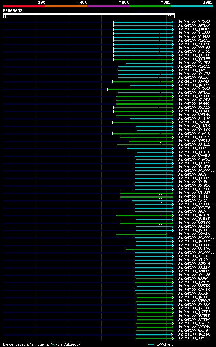Select the UniRef100_B5U8J7 label
216x347 pixels.
coord(194,193)
